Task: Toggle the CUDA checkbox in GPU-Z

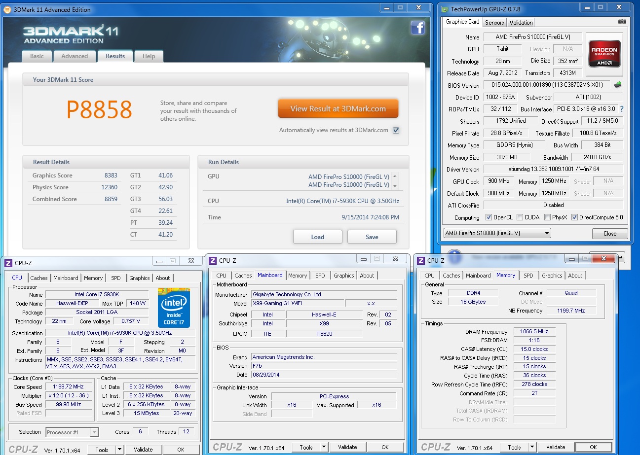Action: (520, 217)
